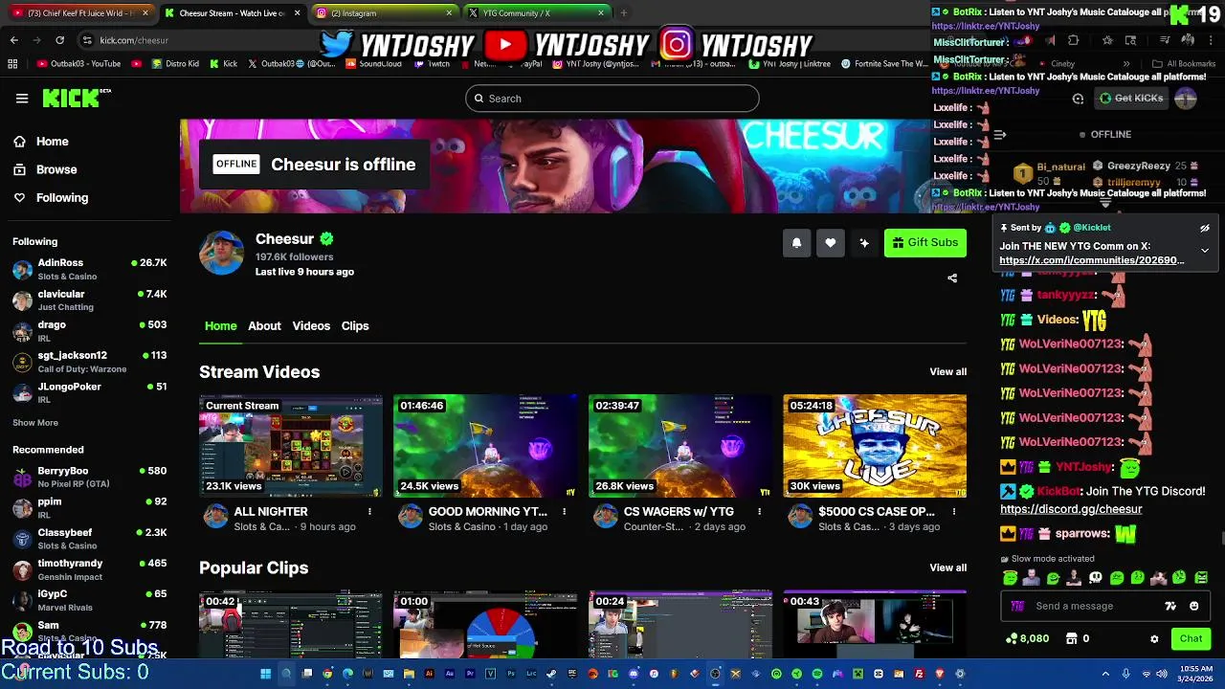Close the Cheesur Stream browser tab
This screenshot has width=1225, height=689.
[x=297, y=13]
